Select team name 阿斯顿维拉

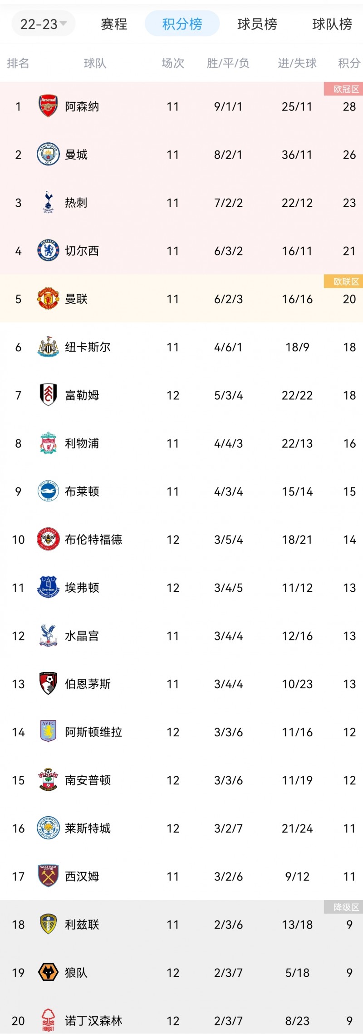(93, 732)
